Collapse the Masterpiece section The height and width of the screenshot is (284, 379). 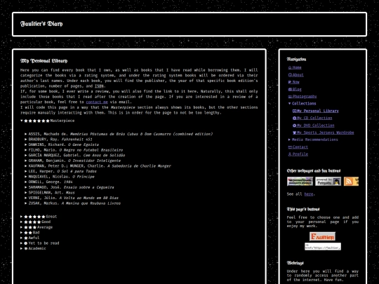(22, 121)
